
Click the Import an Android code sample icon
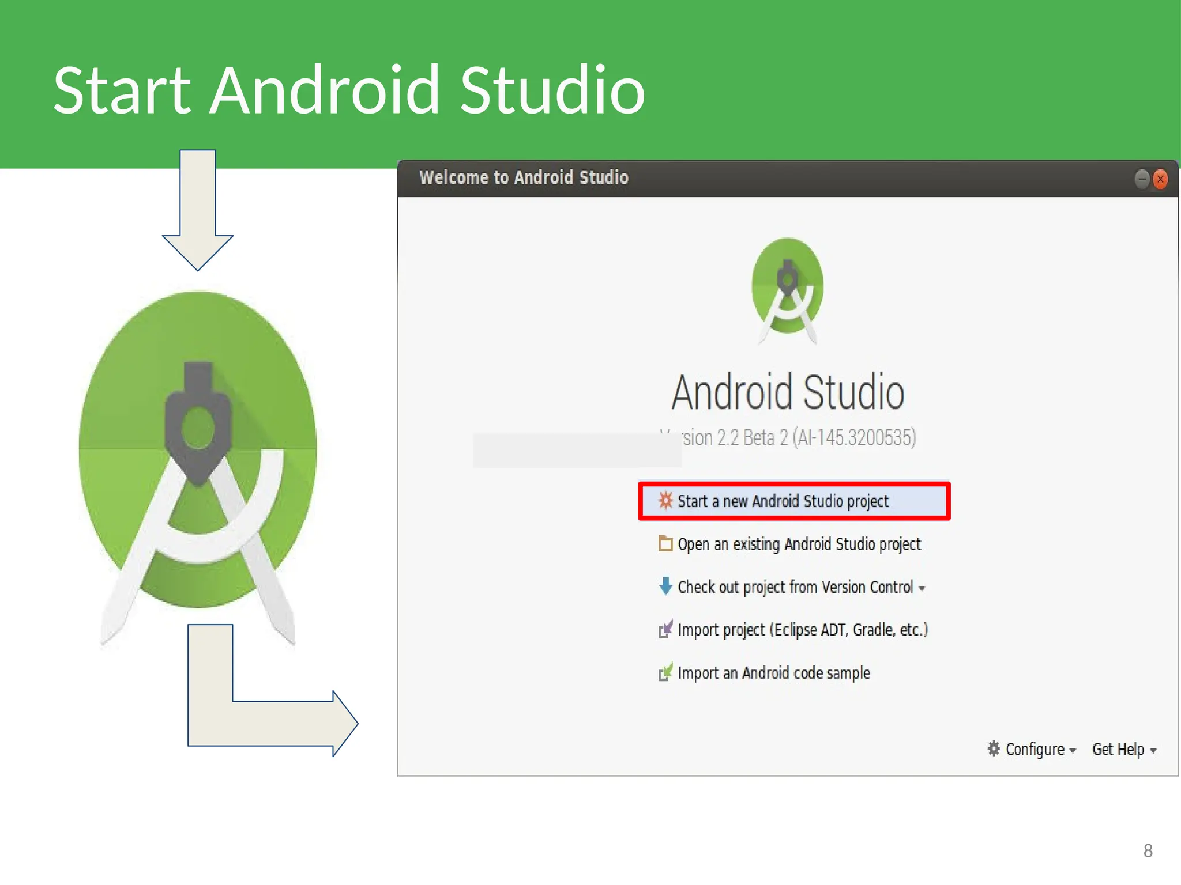tap(665, 672)
